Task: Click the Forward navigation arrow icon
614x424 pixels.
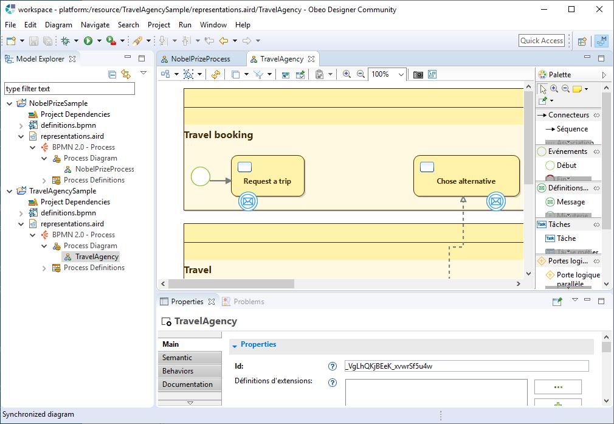Action: (246, 41)
